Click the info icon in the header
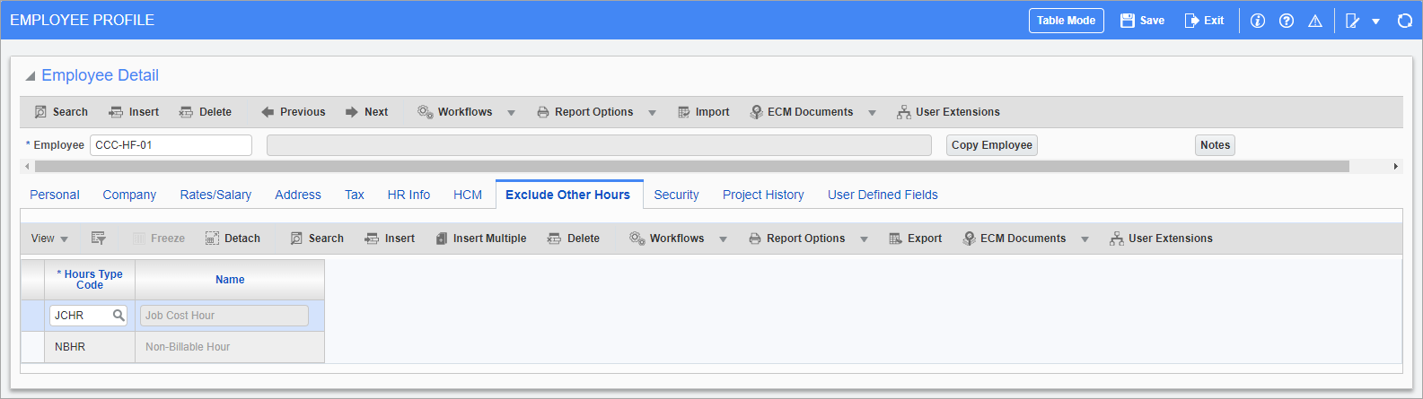The image size is (1423, 399). pyautogui.click(x=1257, y=21)
